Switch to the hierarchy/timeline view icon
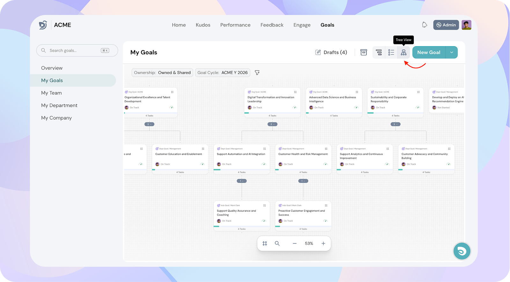 tap(379, 52)
